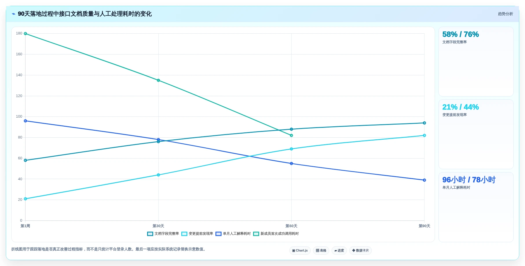Toggle the 文档字段完整率 series in the legend
Image resolution: width=525 pixels, height=266 pixels.
pyautogui.click(x=163, y=234)
